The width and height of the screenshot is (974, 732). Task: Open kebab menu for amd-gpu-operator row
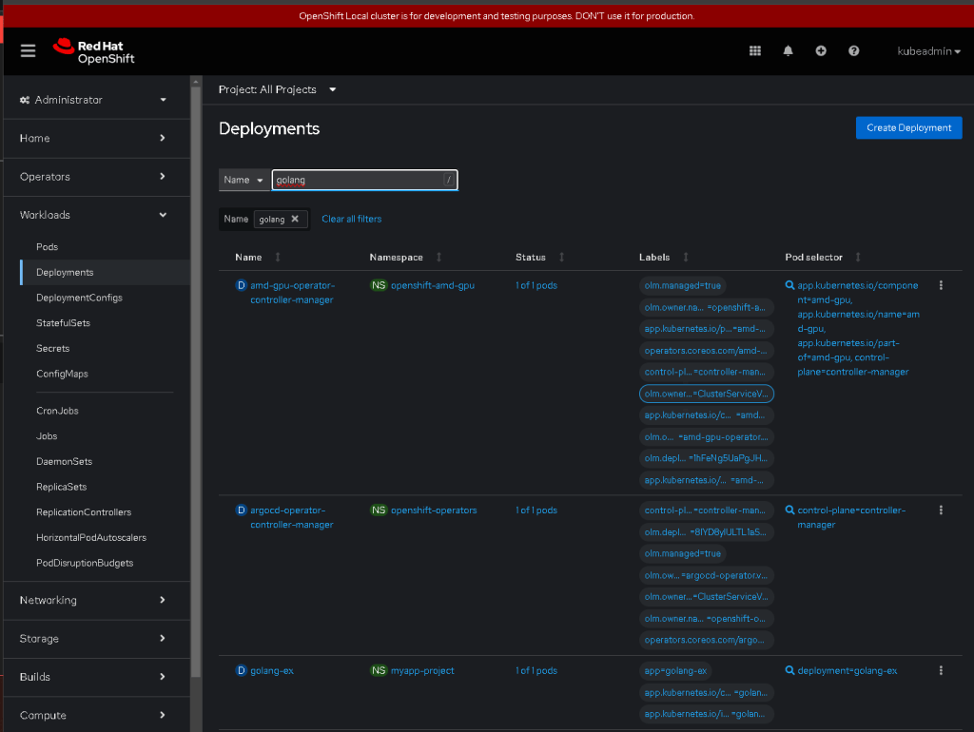pos(941,285)
